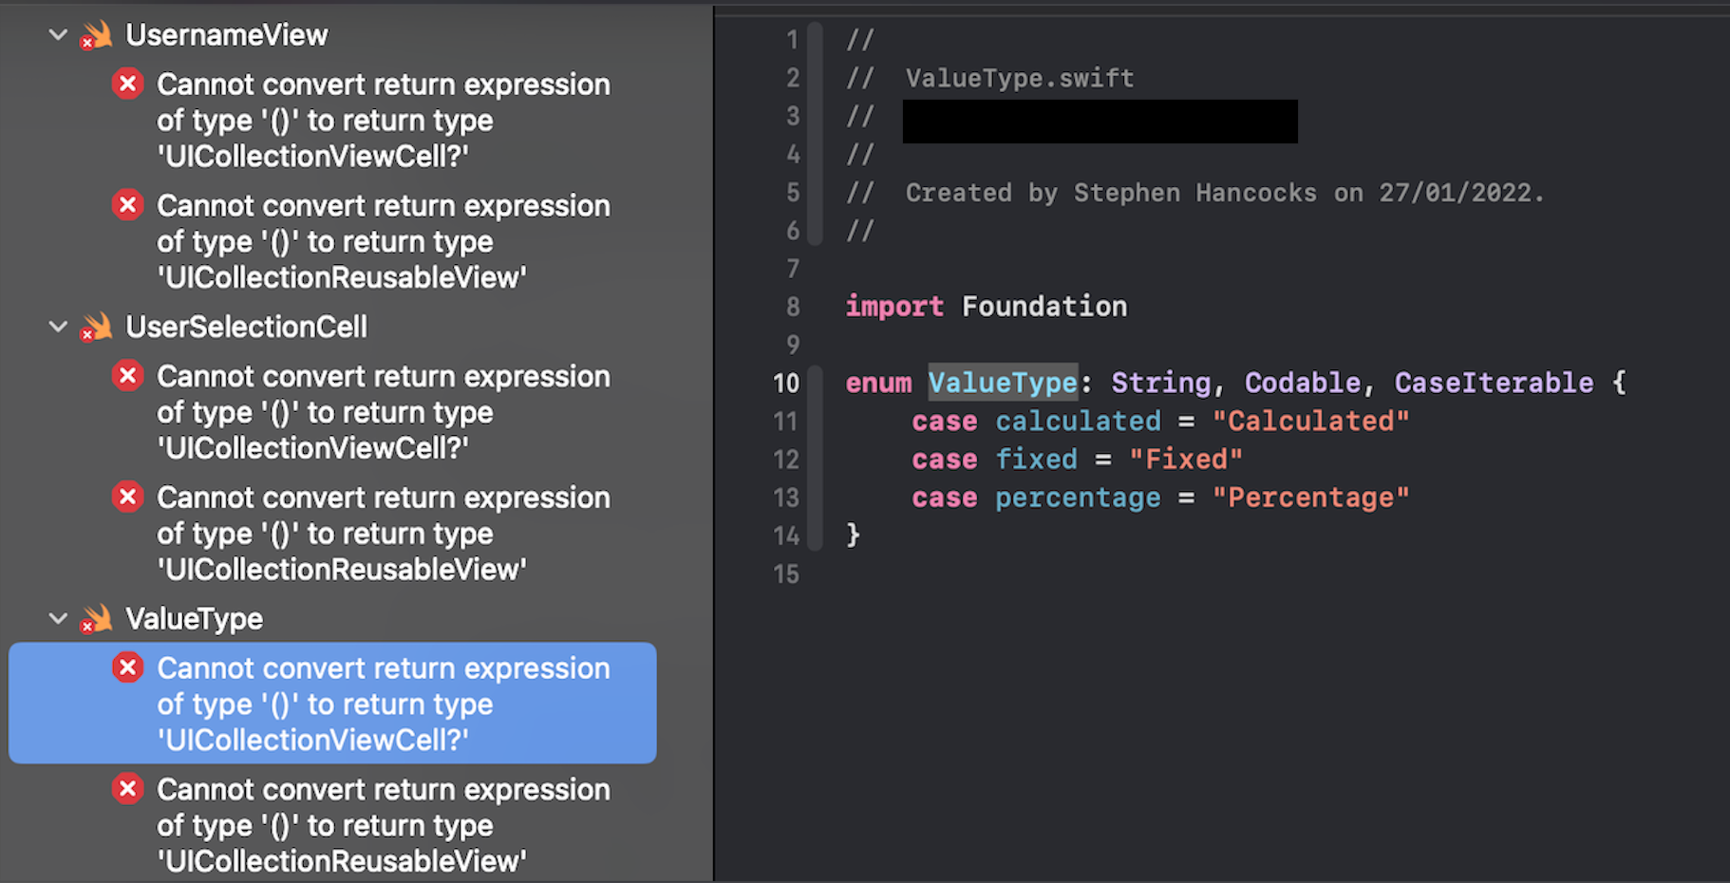The height and width of the screenshot is (883, 1730).
Task: Click error icon of UsernameView UICollectionReusableView error
Action: click(127, 205)
